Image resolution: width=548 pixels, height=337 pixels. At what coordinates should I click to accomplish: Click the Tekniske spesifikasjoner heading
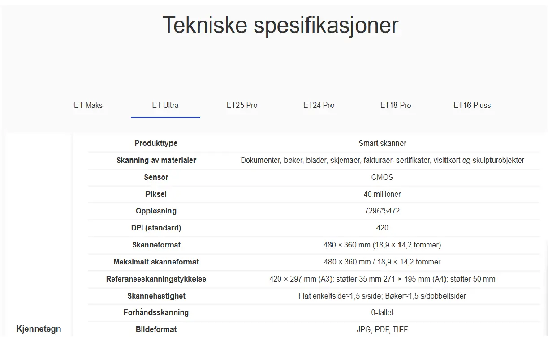pos(280,25)
